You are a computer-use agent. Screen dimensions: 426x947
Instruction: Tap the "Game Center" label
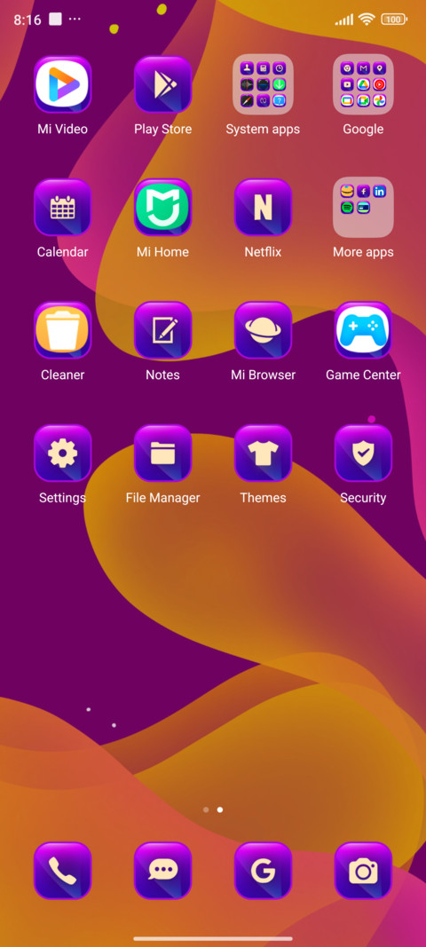point(363,375)
